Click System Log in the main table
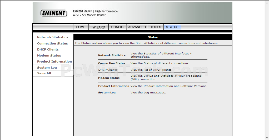Image resolution: width=269 pixels, height=140 pixels. 107,93
